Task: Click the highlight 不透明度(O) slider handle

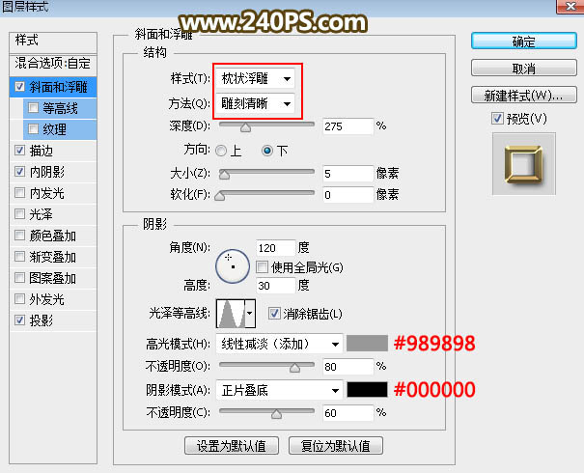Action: coord(294,368)
